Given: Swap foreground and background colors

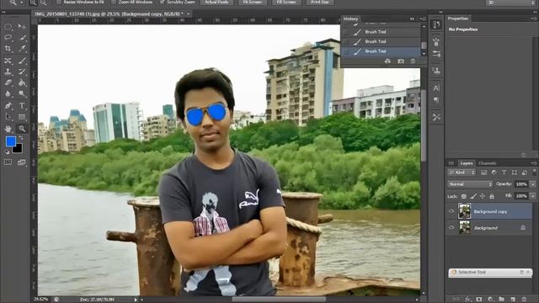Looking at the screenshot, I should pos(21,138).
